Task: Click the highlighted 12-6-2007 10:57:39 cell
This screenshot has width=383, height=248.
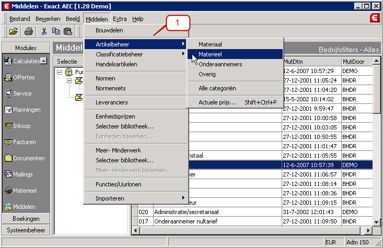Action: (x=311, y=165)
